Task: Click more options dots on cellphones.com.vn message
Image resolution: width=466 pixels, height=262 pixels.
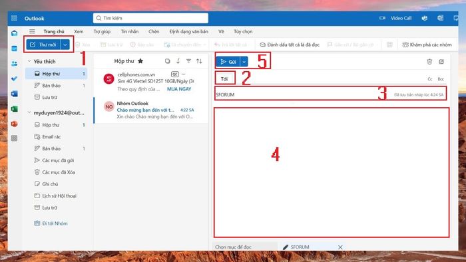Action: point(183,74)
